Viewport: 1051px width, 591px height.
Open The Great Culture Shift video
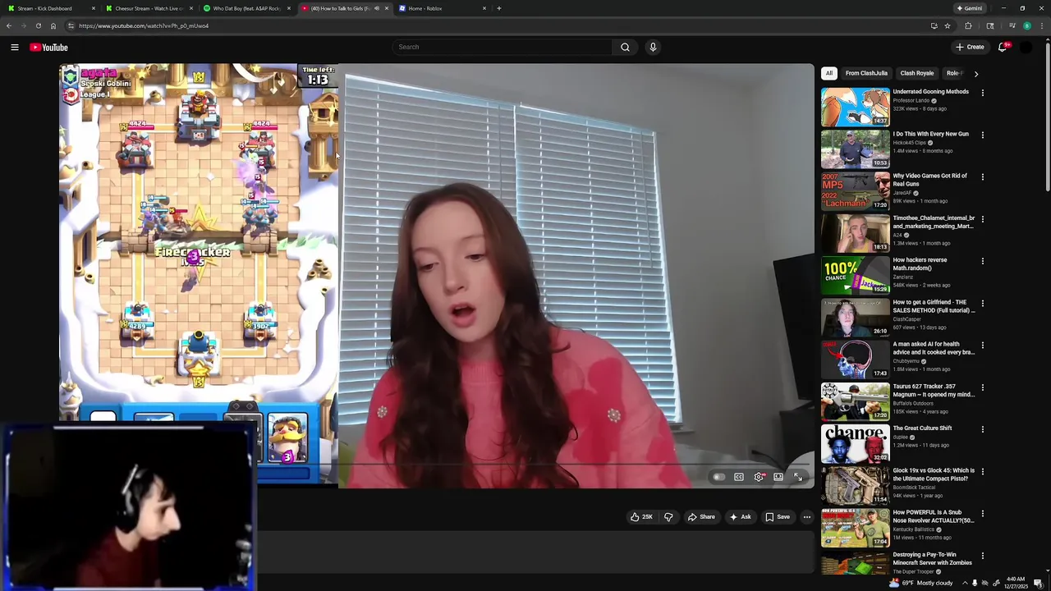pos(855,443)
